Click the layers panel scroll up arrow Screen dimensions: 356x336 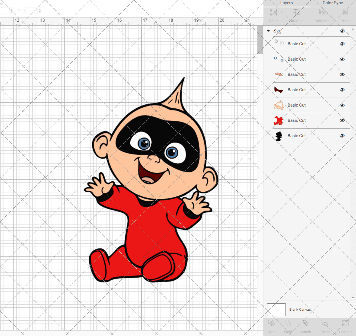tap(353, 29)
